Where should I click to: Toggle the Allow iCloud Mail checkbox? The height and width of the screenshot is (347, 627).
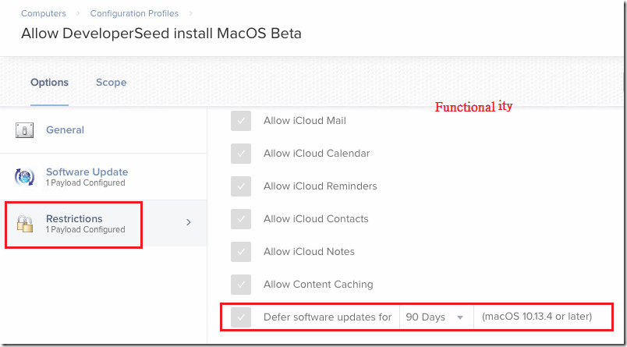(x=241, y=121)
